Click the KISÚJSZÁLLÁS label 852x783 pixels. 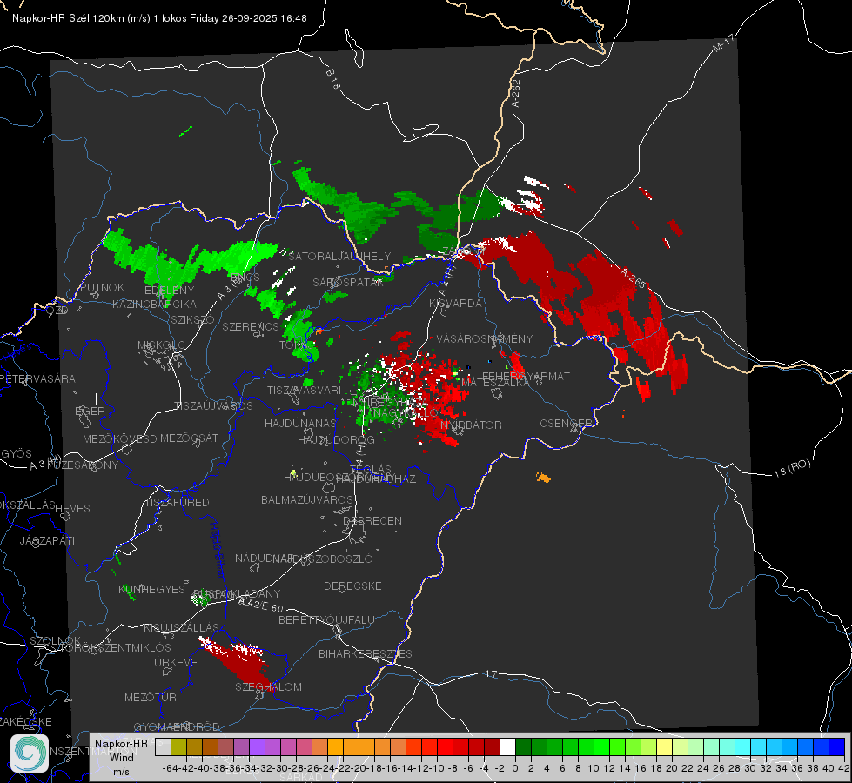182,627
